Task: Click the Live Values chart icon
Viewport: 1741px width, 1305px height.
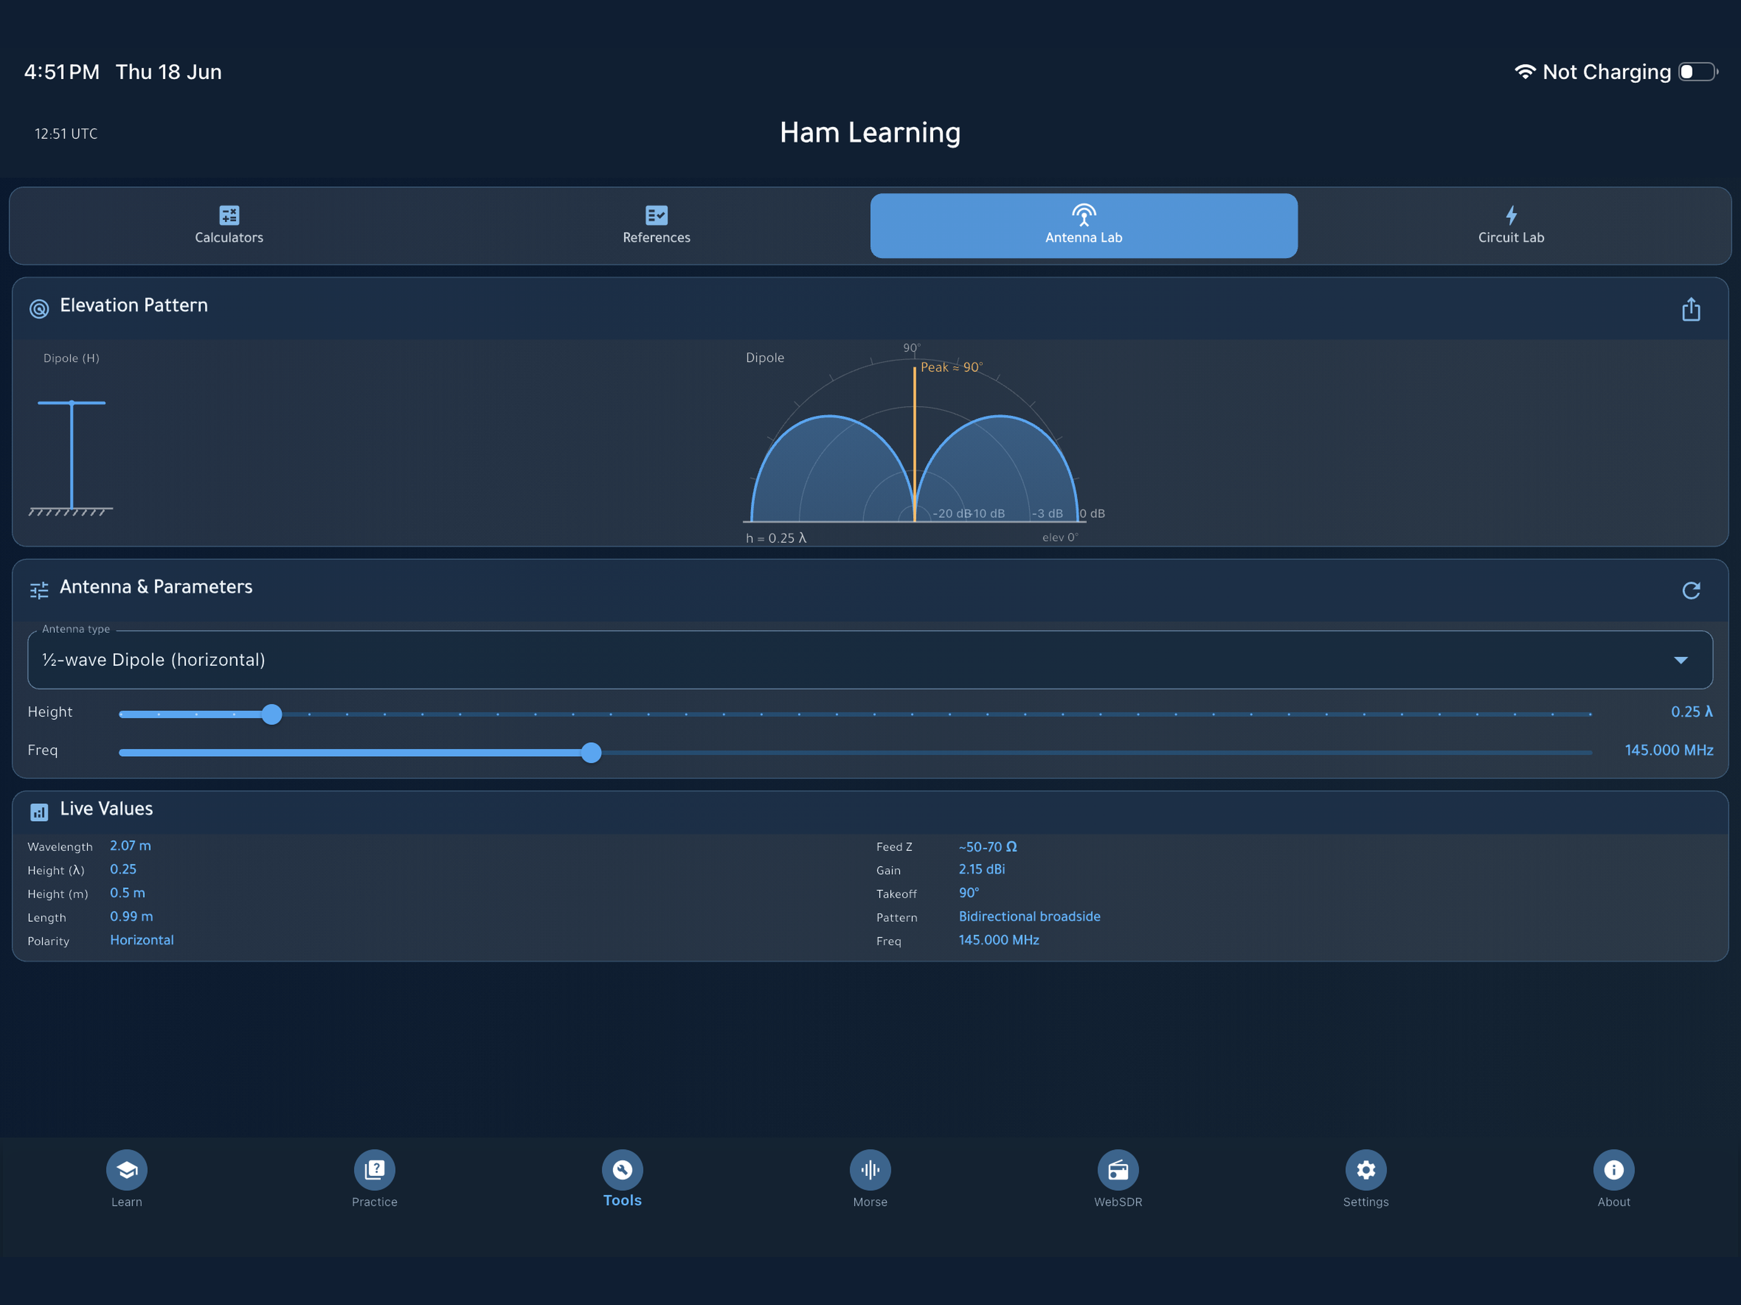Action: pos(39,812)
